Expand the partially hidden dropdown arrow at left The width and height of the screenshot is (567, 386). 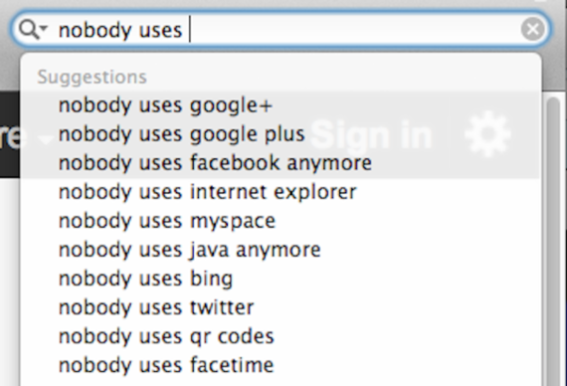[46, 140]
